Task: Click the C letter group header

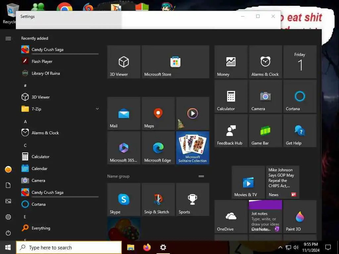Action: pyautogui.click(x=25, y=146)
